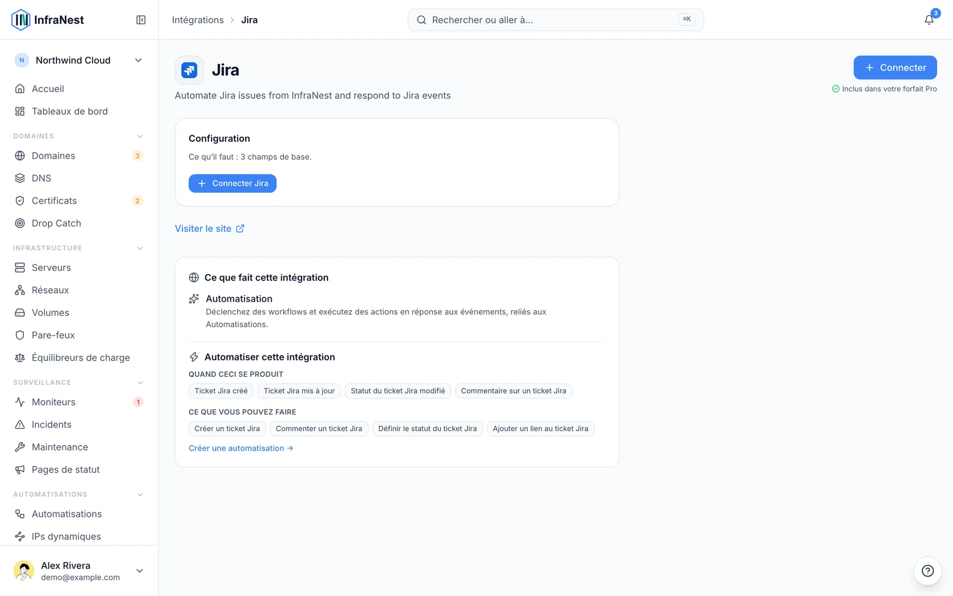Viewport: 953px width, 596px height.
Task: Select Statut du ticket Jira modifié chip
Action: [398, 391]
